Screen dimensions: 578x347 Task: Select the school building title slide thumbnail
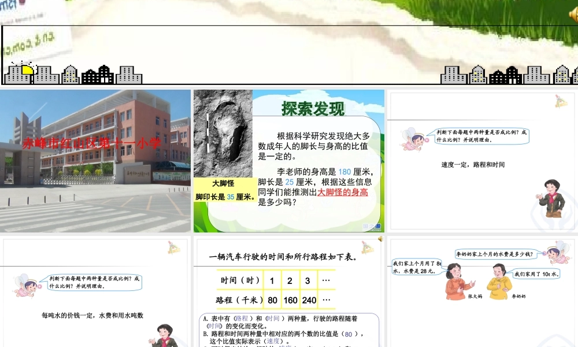coord(95,161)
